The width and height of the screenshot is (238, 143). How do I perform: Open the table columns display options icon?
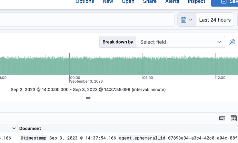(234, 118)
